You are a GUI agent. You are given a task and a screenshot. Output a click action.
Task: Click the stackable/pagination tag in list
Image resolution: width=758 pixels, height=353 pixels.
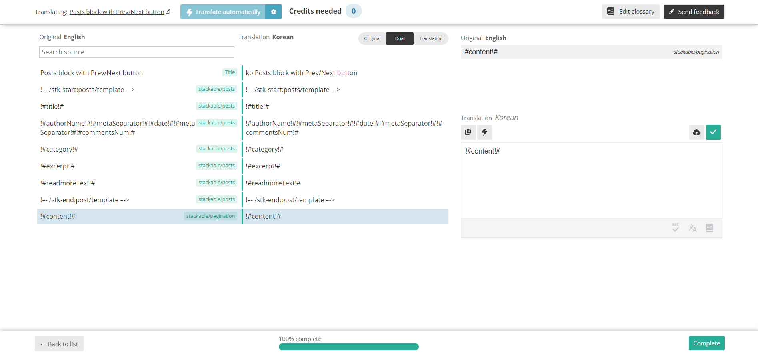click(x=210, y=216)
